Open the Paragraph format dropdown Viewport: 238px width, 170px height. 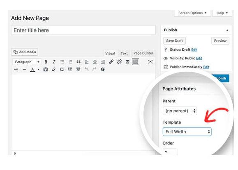[x=27, y=62]
